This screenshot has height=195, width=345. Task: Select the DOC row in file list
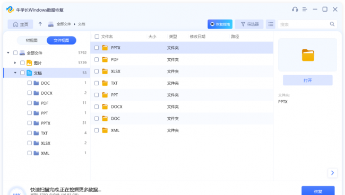tap(182, 119)
